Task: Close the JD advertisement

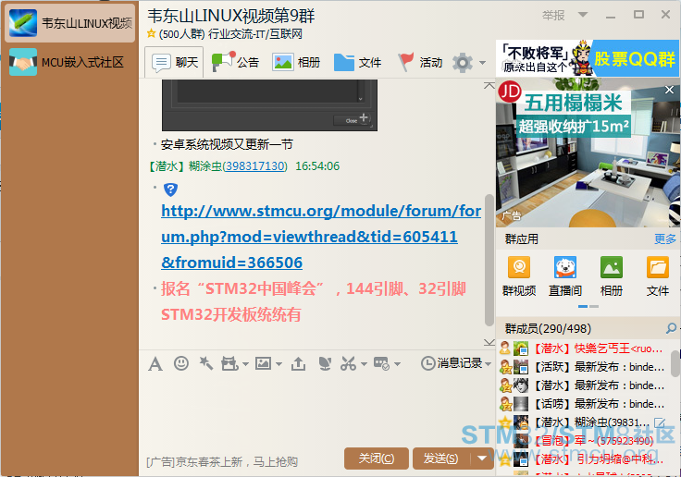Action: click(x=669, y=90)
